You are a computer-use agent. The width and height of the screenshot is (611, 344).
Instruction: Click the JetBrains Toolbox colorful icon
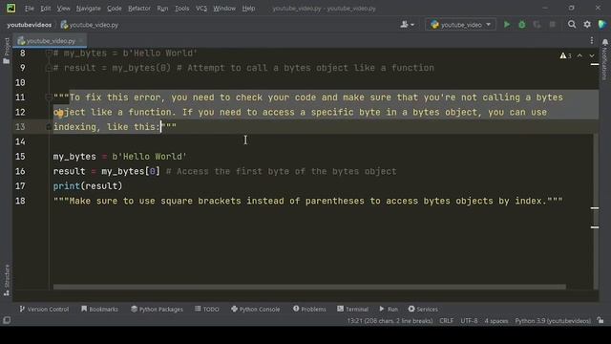click(x=602, y=25)
